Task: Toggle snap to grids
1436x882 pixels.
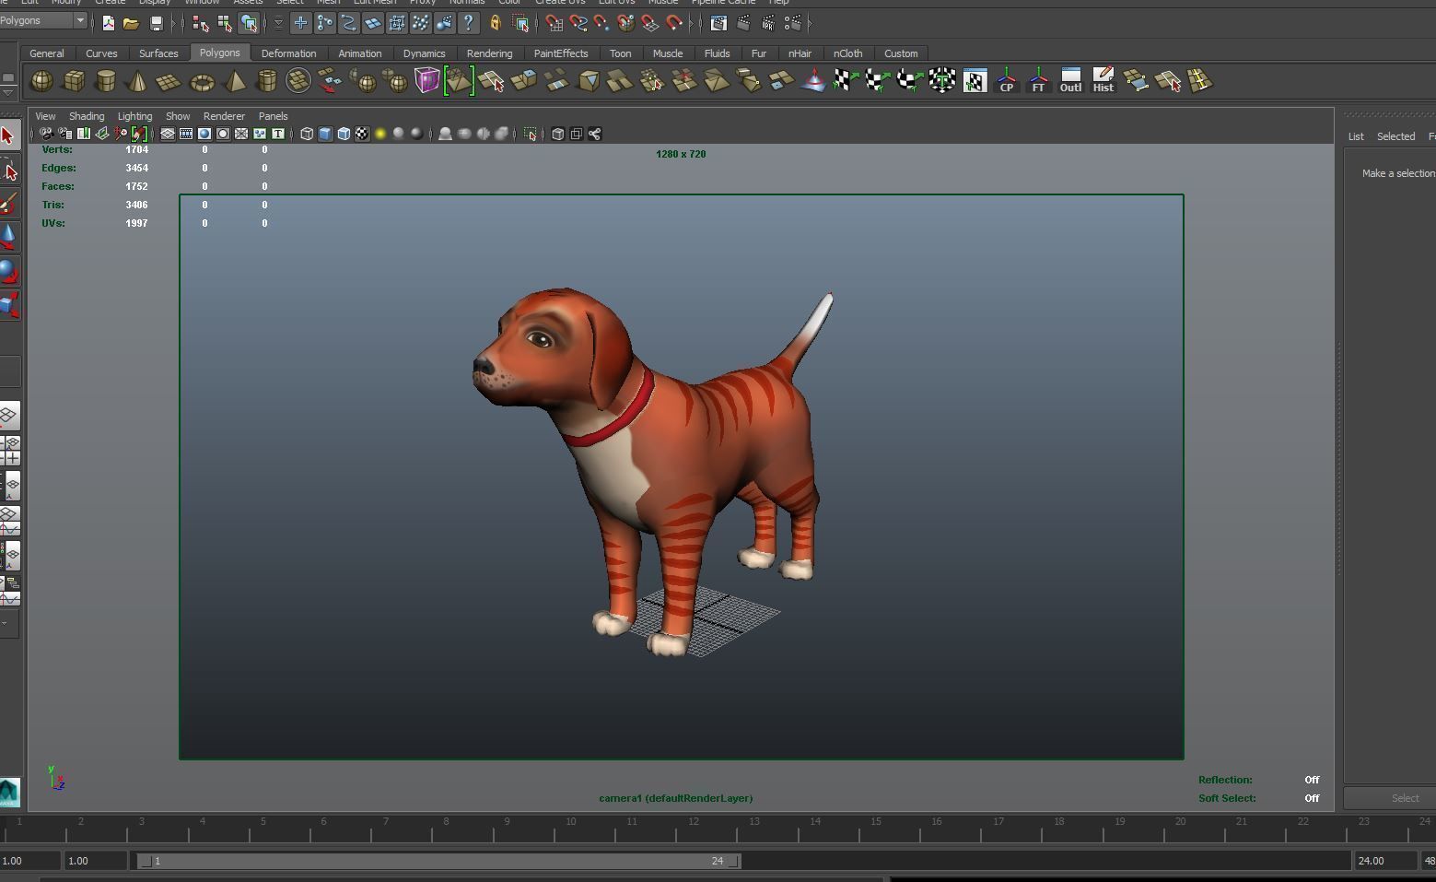Action: coord(554,23)
